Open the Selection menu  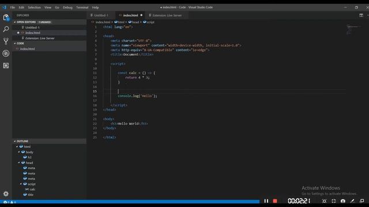35,7
